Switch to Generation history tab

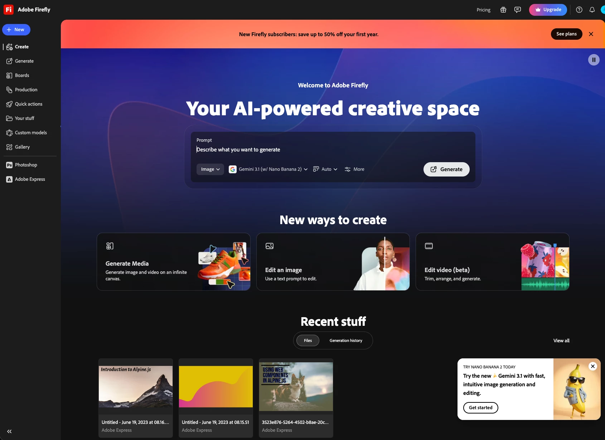346,340
